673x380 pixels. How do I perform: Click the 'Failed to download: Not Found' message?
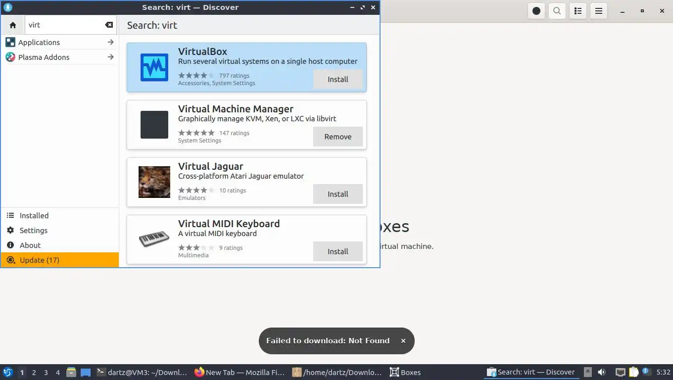tap(328, 341)
